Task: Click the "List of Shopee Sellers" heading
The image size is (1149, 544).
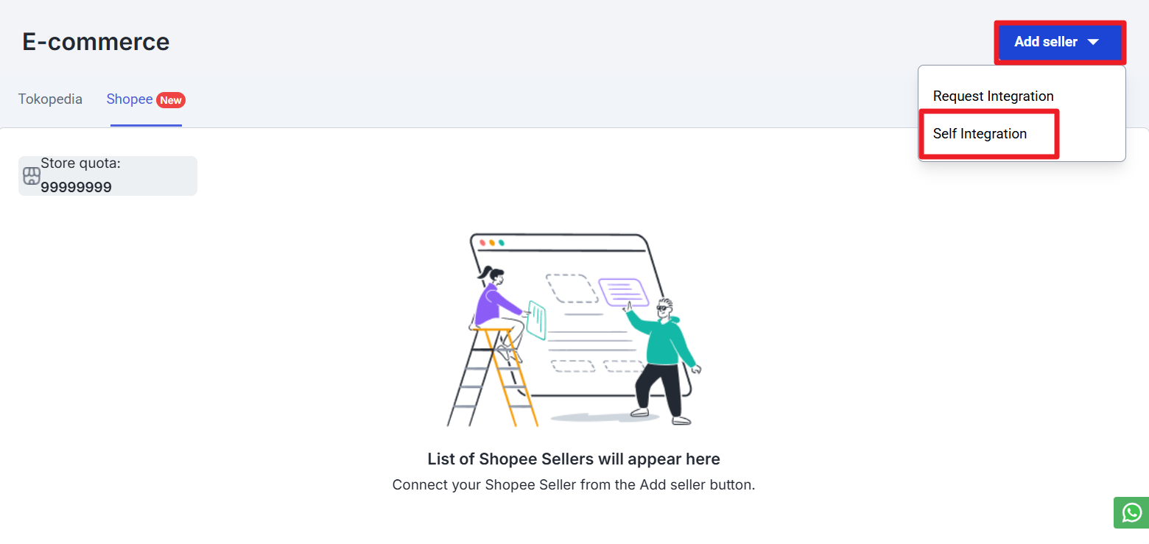Action: [x=574, y=459]
